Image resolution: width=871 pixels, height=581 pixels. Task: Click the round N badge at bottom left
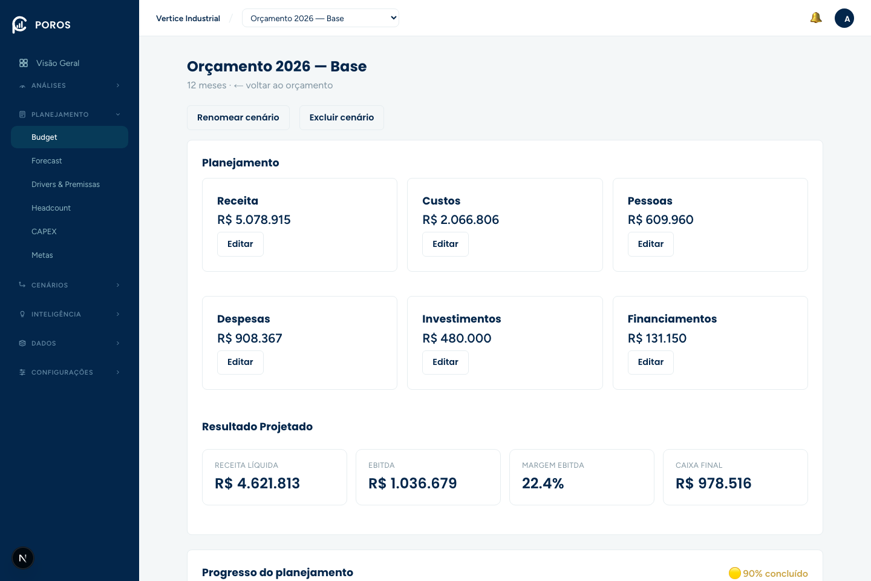tap(23, 558)
